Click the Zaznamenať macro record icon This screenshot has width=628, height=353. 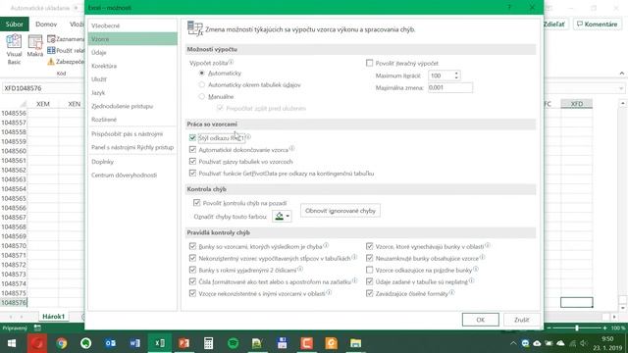[51, 39]
